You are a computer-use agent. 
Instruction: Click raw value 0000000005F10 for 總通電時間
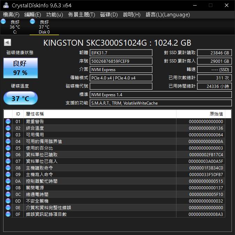[206, 195]
